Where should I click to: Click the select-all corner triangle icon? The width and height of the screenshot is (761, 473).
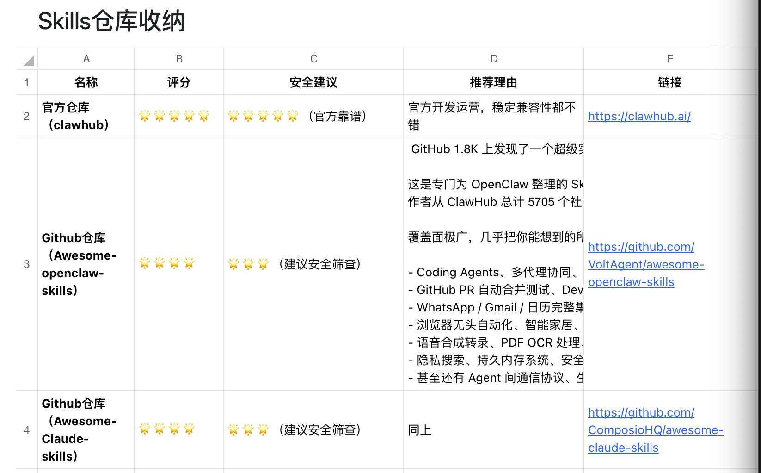pos(29,61)
